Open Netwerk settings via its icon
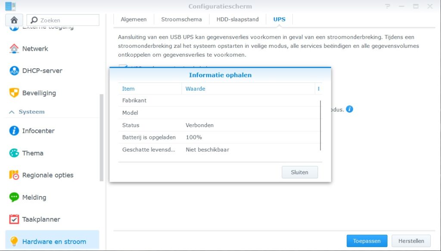The width and height of the screenshot is (441, 251). (x=14, y=49)
